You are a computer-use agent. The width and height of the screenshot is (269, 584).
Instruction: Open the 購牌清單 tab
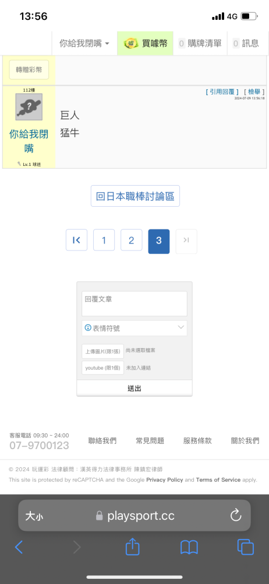(200, 43)
